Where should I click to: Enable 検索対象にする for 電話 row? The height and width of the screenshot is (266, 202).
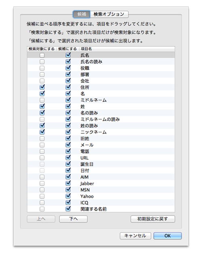tap(42, 151)
